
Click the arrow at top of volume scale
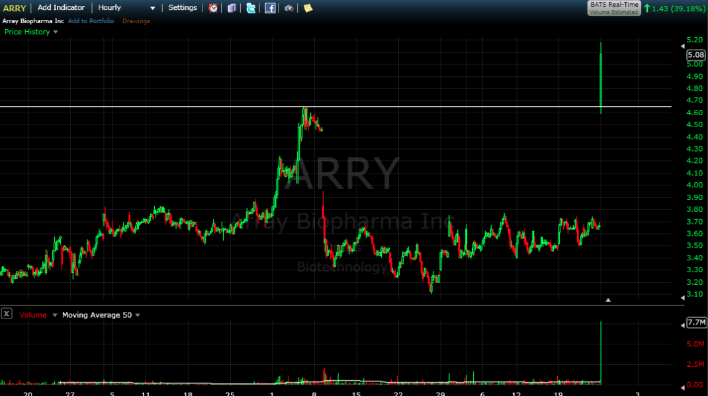point(682,325)
